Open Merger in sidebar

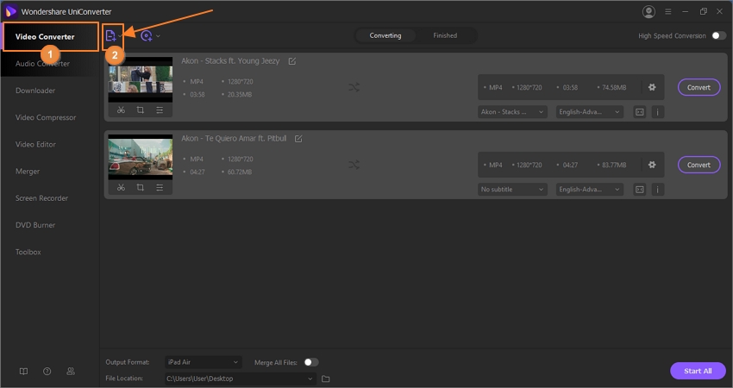click(28, 172)
